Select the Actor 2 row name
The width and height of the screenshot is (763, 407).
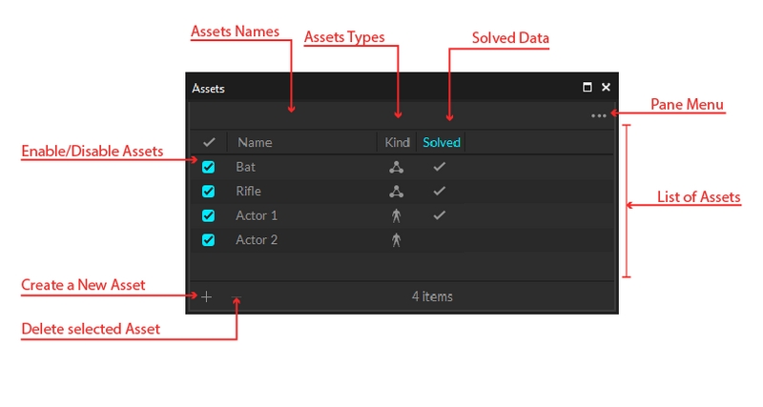[257, 240]
